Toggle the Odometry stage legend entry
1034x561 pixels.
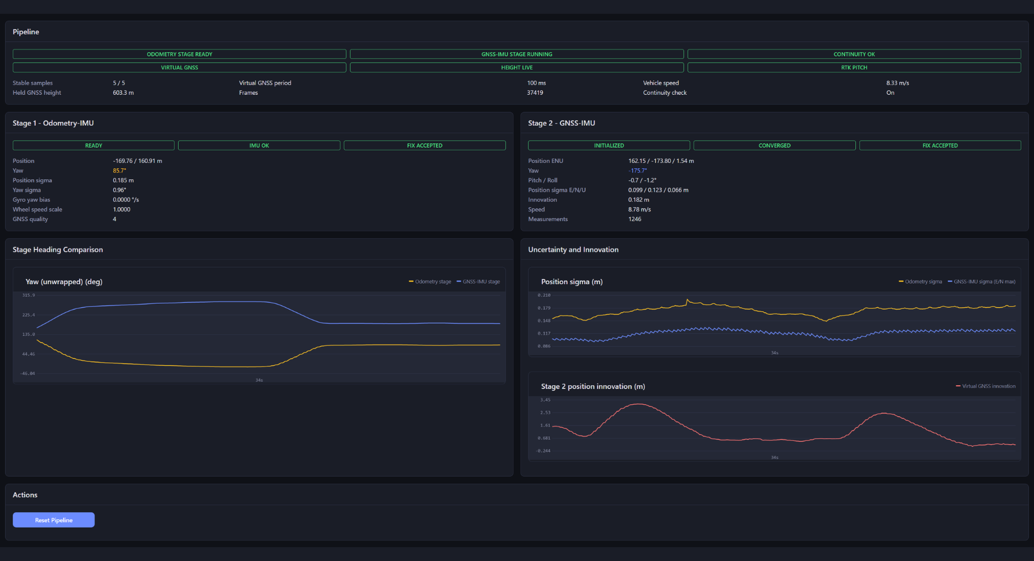coord(430,281)
